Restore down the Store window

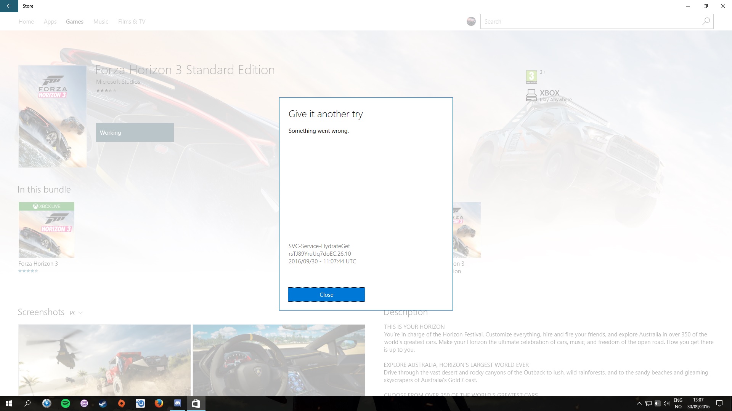click(x=706, y=6)
